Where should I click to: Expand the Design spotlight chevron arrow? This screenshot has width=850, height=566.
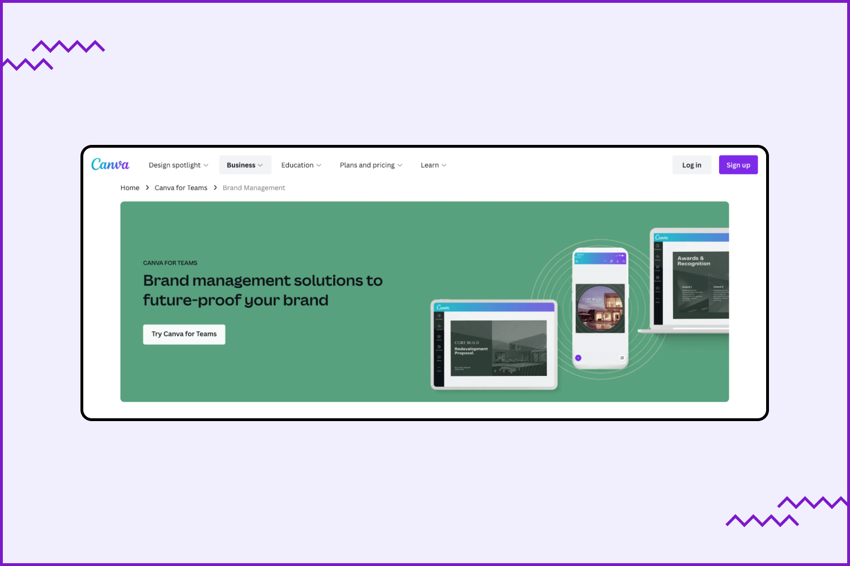tap(206, 165)
